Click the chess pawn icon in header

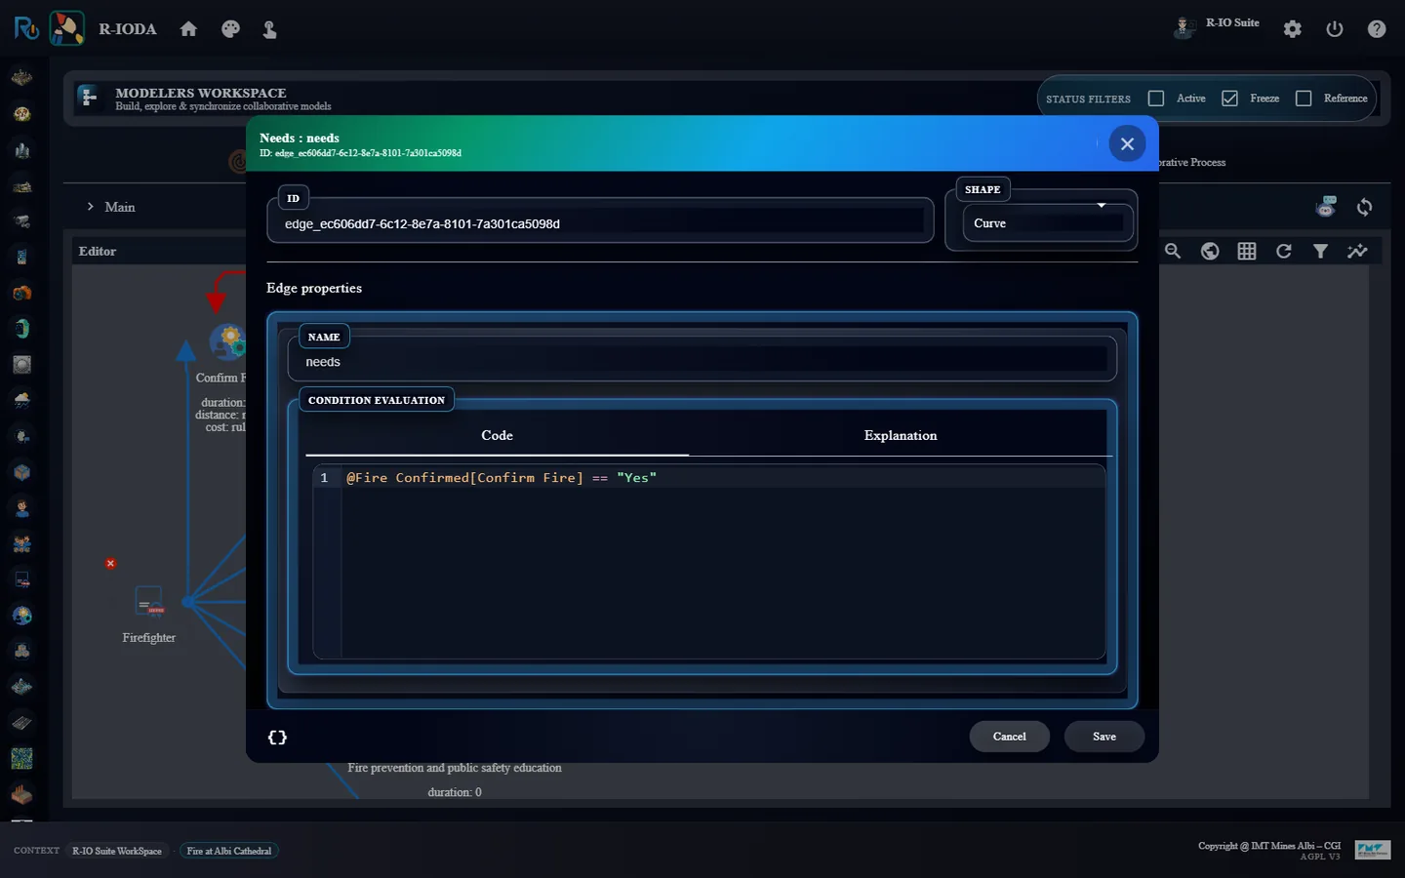point(270,29)
